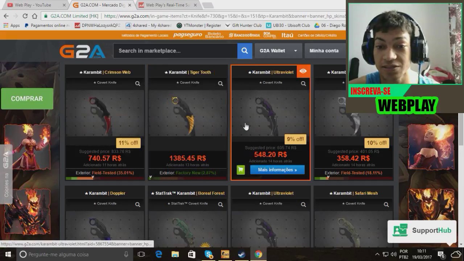Click the 740.57 R$ price

(105, 158)
